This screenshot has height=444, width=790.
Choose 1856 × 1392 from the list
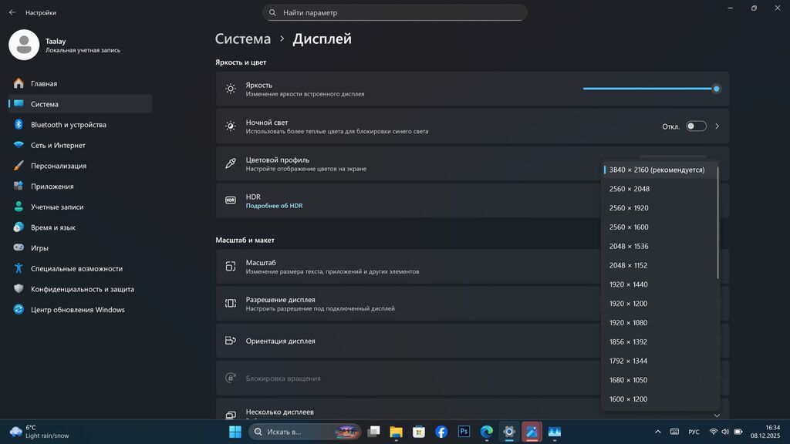pyautogui.click(x=660, y=341)
